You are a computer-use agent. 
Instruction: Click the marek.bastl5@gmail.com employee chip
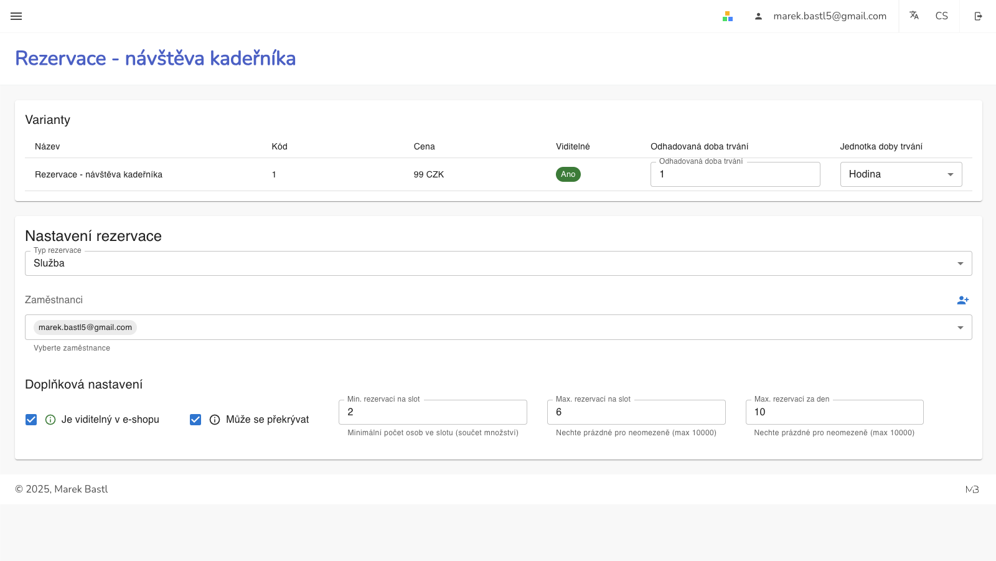point(85,328)
